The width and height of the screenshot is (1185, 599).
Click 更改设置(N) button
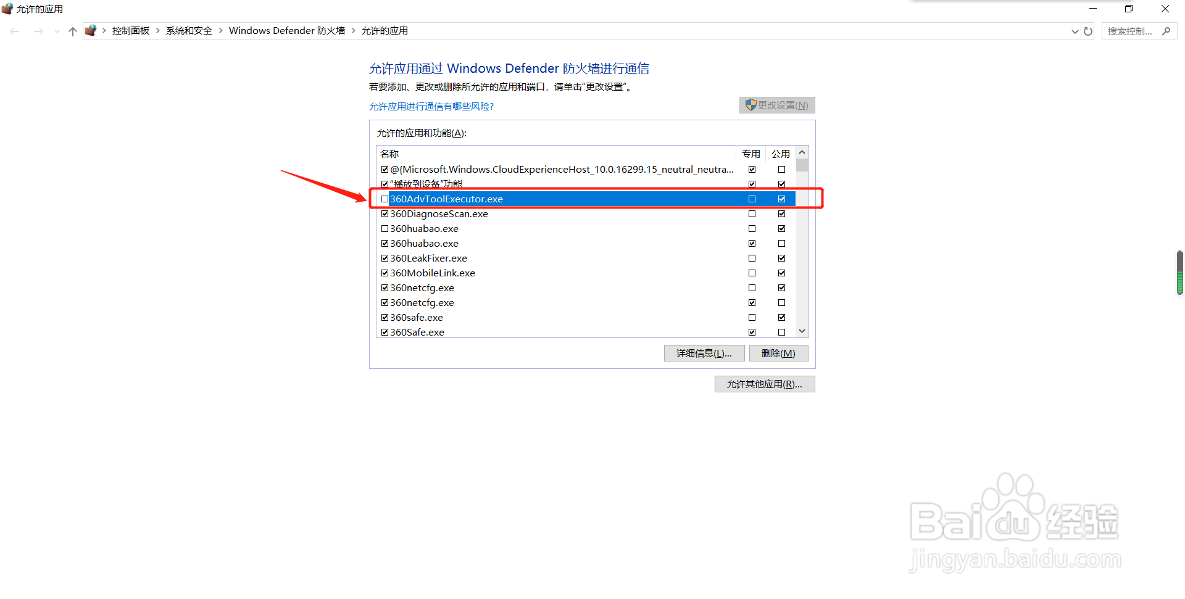point(777,105)
